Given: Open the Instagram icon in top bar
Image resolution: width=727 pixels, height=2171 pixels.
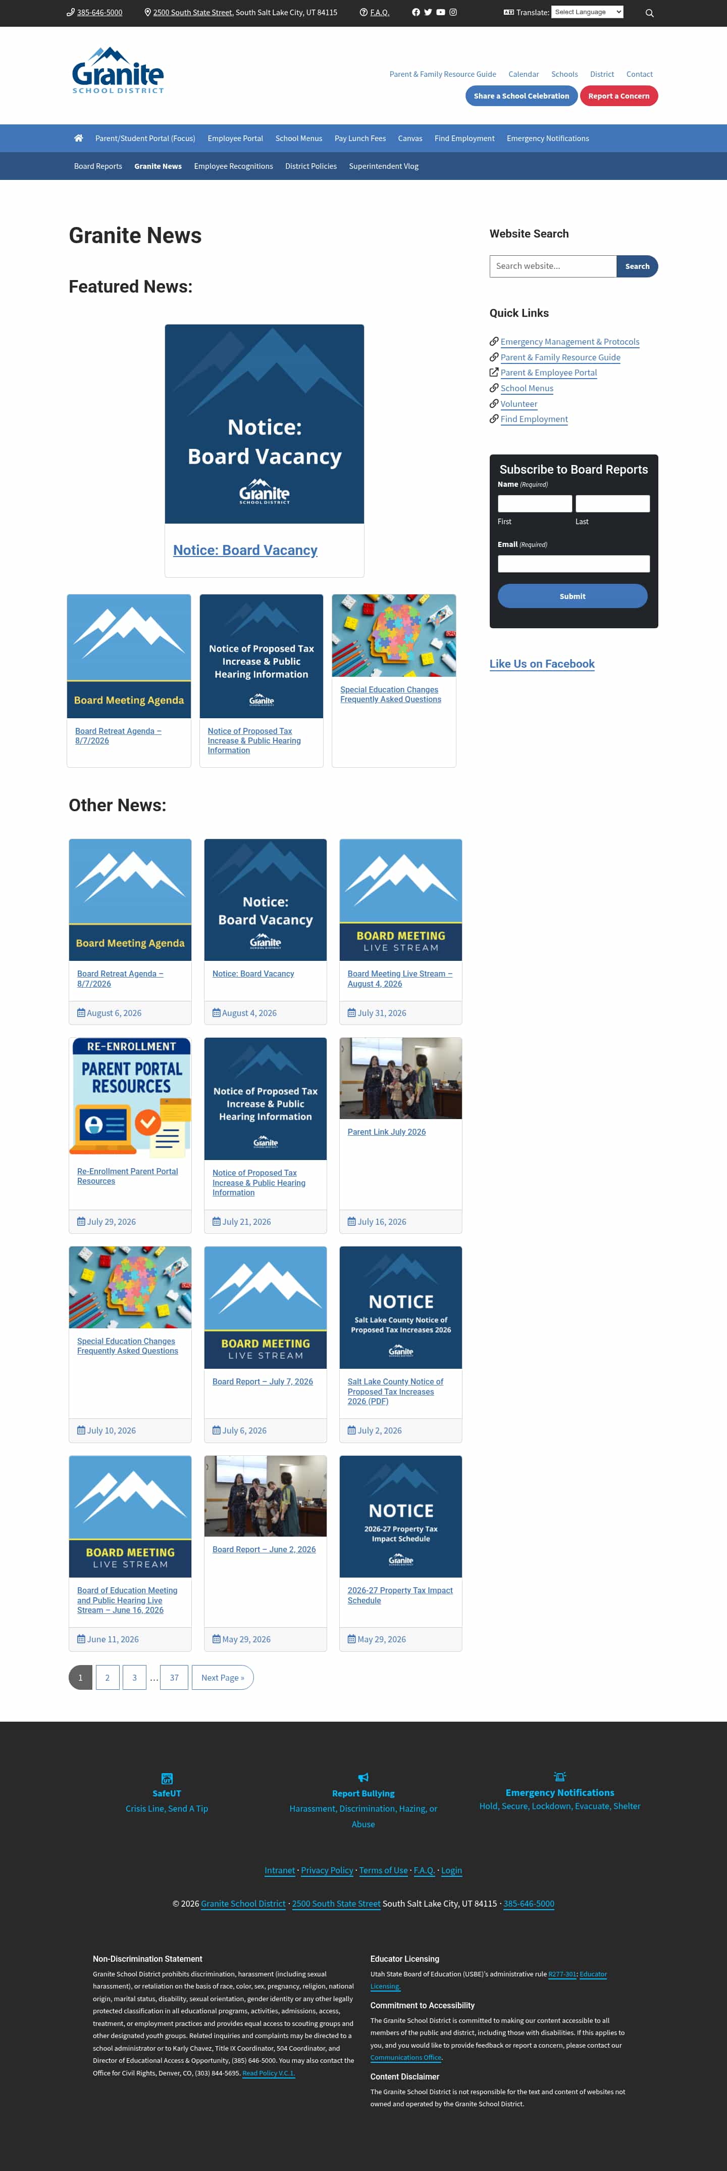Looking at the screenshot, I should 453,13.
